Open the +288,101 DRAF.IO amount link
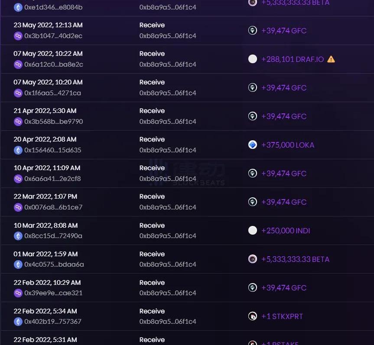374x345 pixels. coord(293,59)
